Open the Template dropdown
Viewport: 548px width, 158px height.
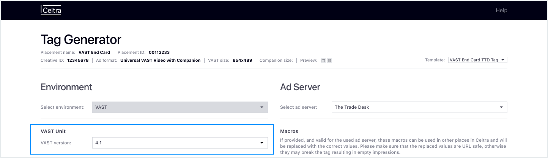point(477,60)
